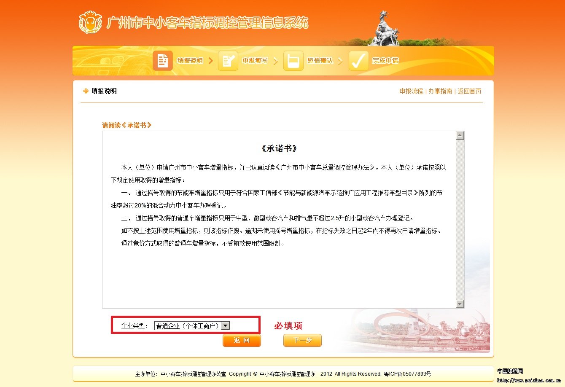Click the scrollbar up arrow of 承诺书 box
The height and width of the screenshot is (387, 565).
(x=460, y=135)
